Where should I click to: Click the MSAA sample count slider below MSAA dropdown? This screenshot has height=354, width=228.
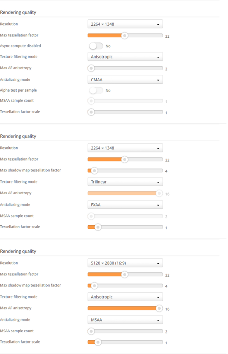[x=125, y=331]
